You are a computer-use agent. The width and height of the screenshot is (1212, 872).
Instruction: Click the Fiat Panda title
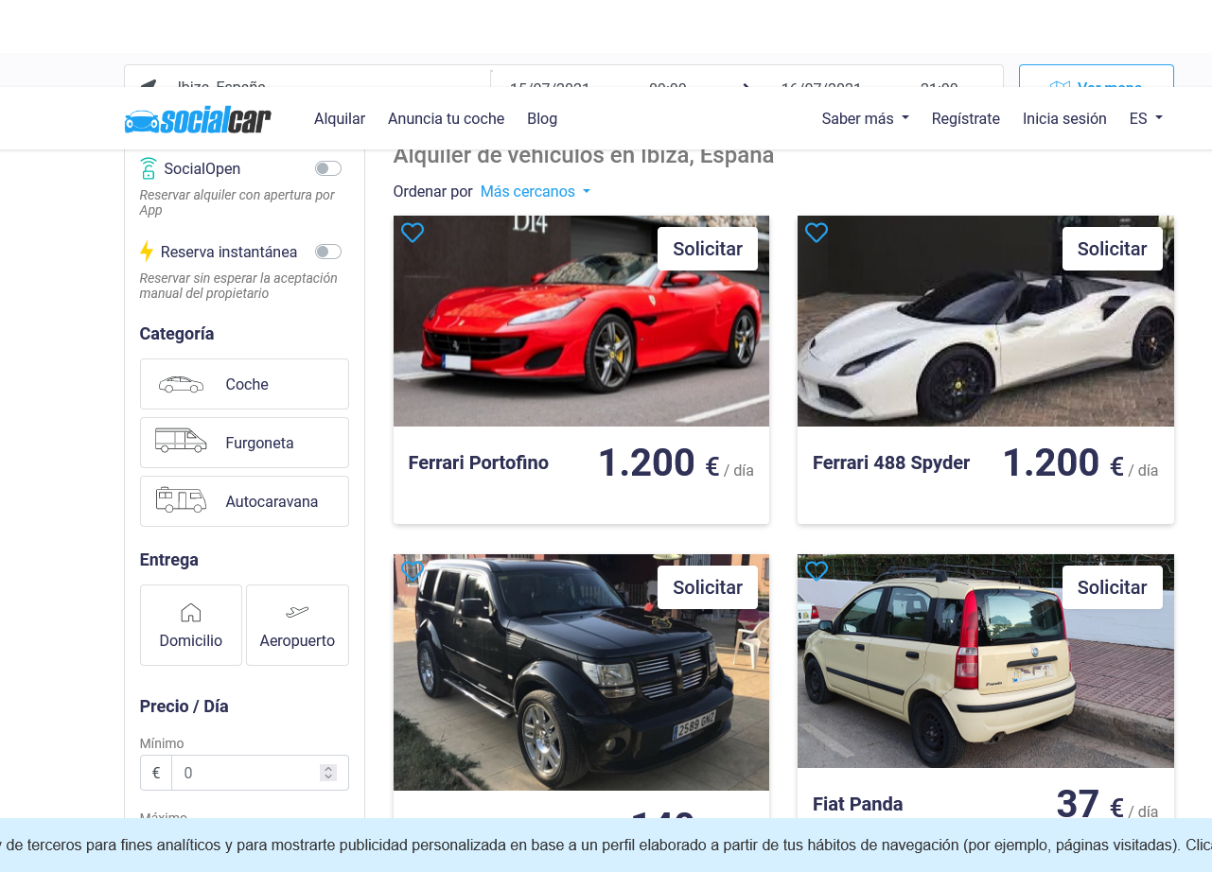point(858,804)
